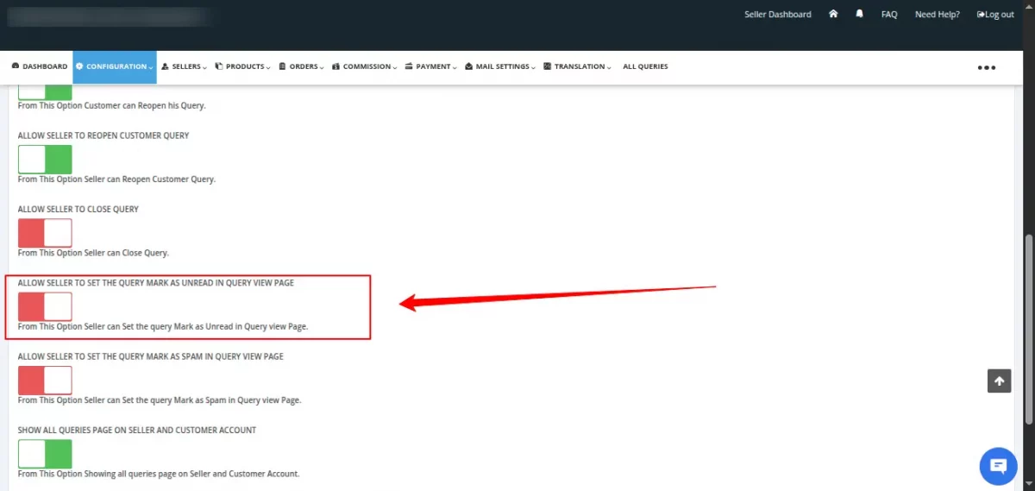Toggle Mark as Unread in Query View
Screen dimensions: 1035x491
pos(45,306)
